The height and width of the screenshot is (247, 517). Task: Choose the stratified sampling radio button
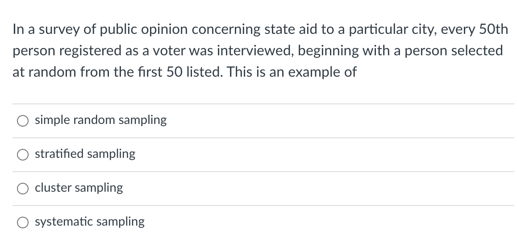pos(23,155)
